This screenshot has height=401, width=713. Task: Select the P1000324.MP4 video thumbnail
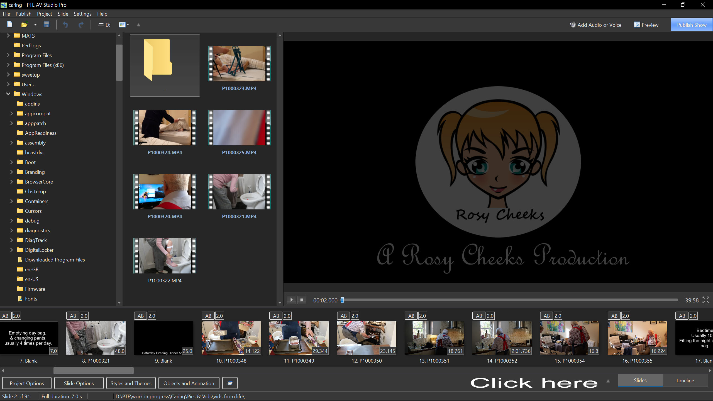pyautogui.click(x=165, y=128)
